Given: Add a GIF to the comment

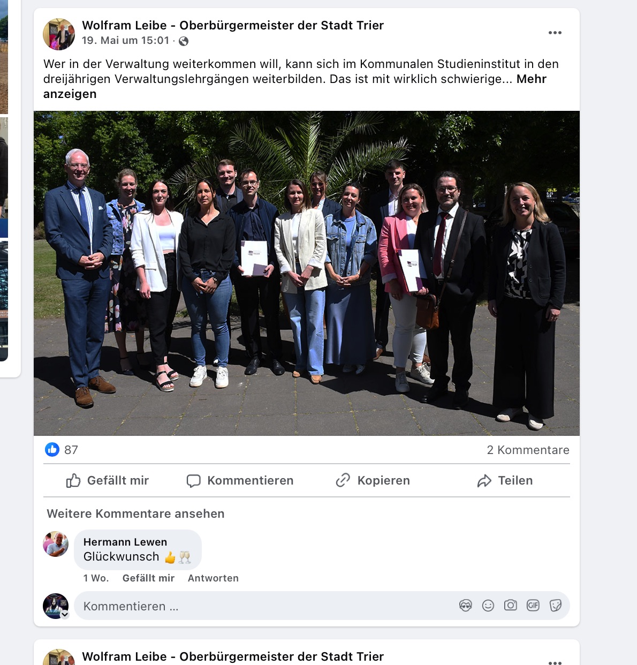Looking at the screenshot, I should [533, 606].
